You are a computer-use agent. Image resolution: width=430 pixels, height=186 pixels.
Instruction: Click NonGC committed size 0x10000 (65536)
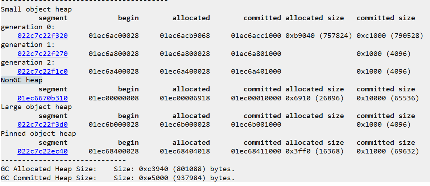tap(388, 98)
